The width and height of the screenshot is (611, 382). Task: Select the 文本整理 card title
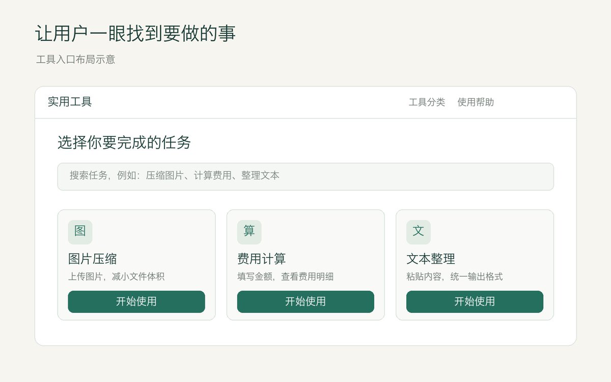click(x=431, y=259)
